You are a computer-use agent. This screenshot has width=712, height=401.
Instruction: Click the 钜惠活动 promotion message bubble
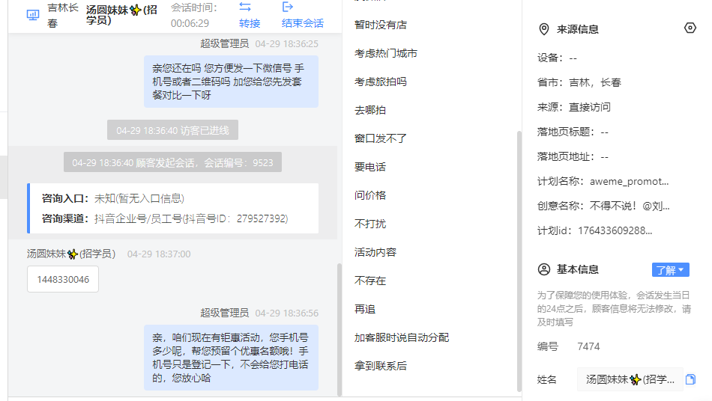pyautogui.click(x=231, y=358)
